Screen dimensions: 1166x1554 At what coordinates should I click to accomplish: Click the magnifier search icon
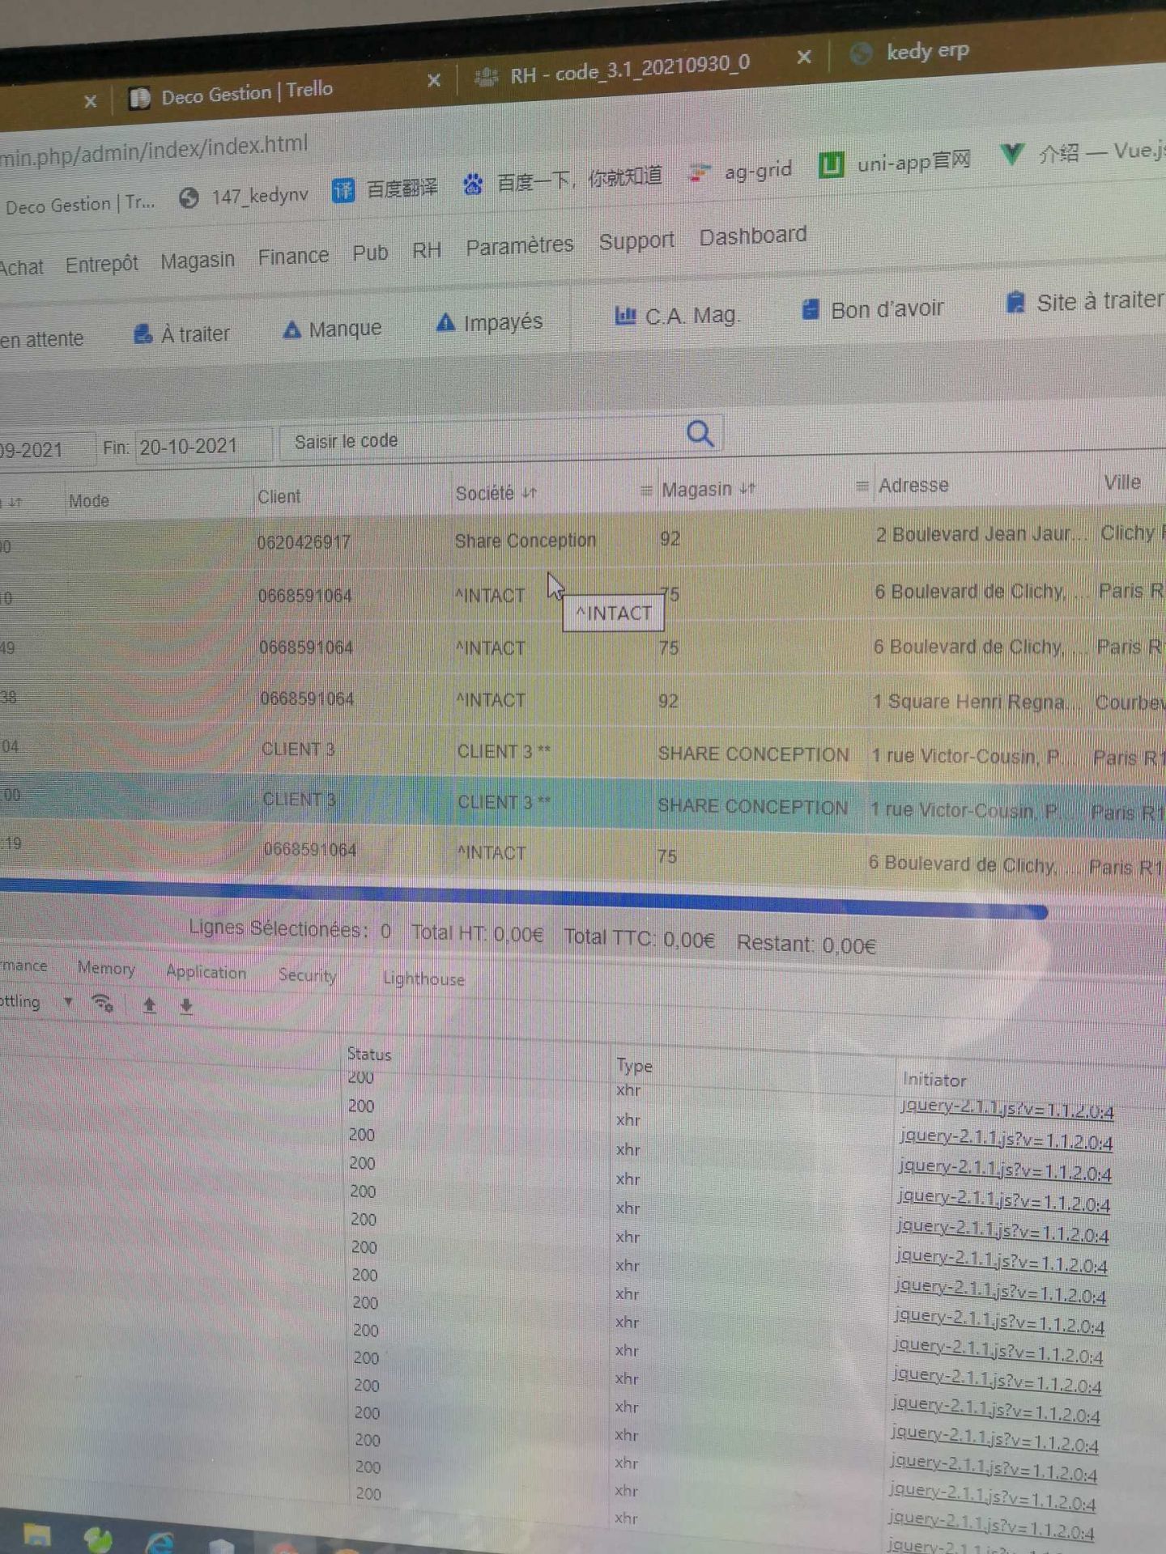tap(700, 434)
